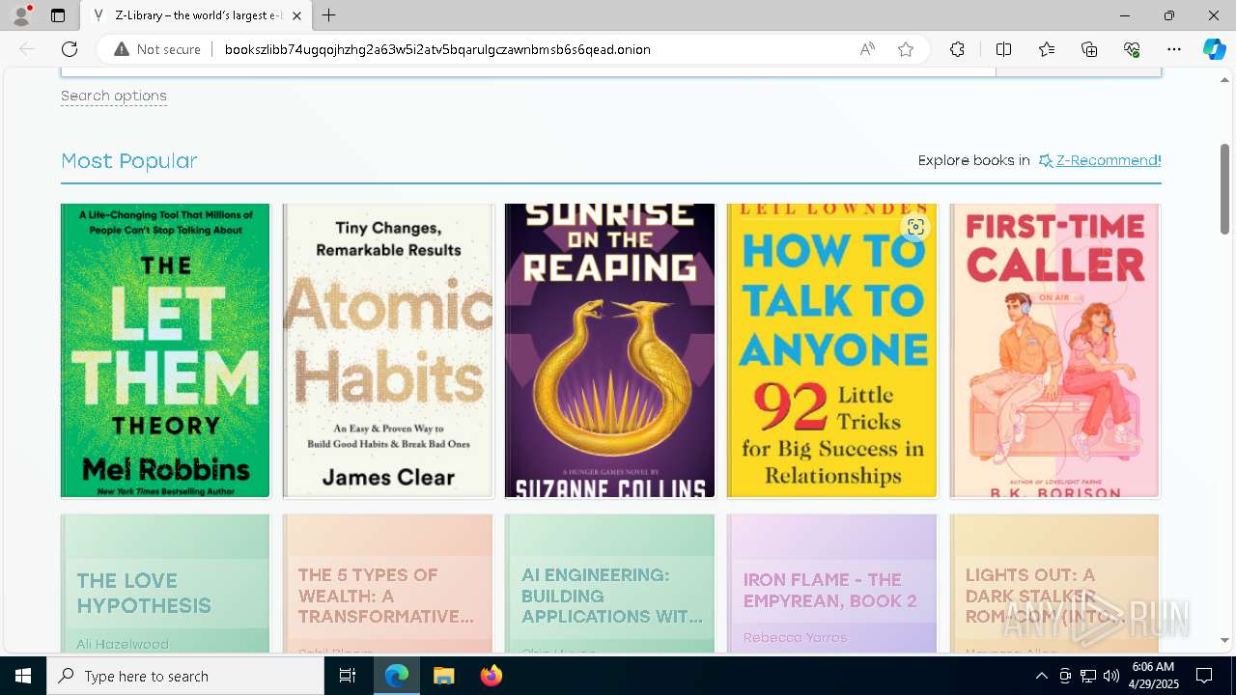
Task: Open File Explorer from the taskbar
Action: pyautogui.click(x=443, y=676)
